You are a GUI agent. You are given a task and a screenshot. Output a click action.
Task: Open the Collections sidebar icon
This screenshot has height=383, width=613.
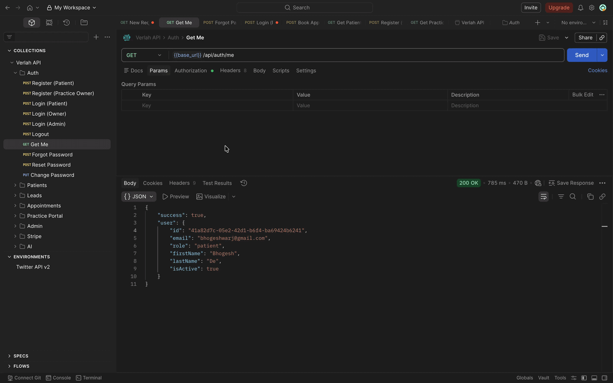coord(32,23)
